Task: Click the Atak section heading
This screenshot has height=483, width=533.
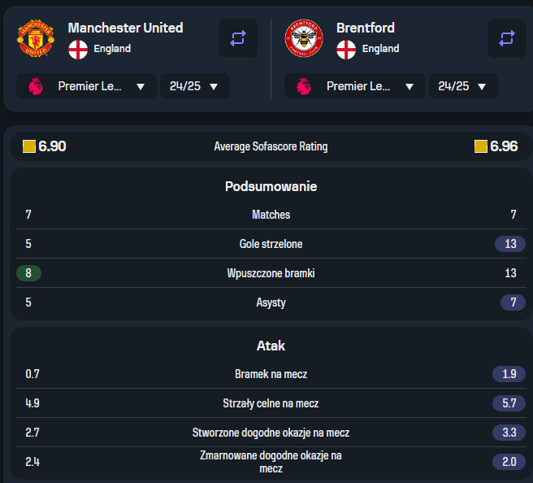Action: tap(271, 346)
